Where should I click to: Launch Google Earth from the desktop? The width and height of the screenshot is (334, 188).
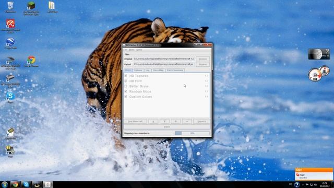pos(10,42)
